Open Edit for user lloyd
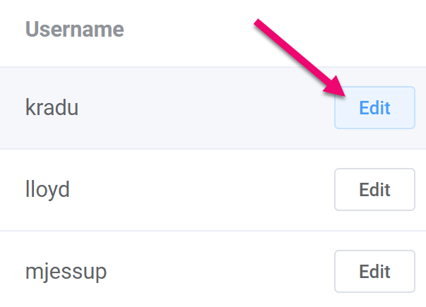Image resolution: width=426 pixels, height=307 pixels. pyautogui.click(x=374, y=189)
